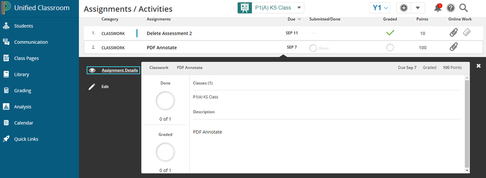Toggle the Graded circle for PDF Annotate

point(390,48)
